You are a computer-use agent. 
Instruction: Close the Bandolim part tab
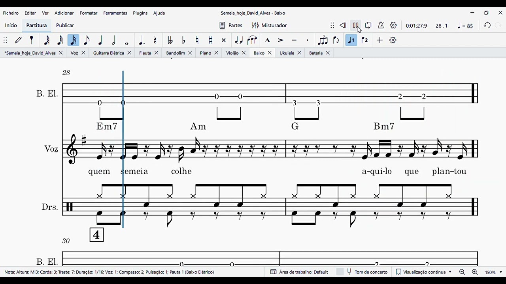[190, 53]
